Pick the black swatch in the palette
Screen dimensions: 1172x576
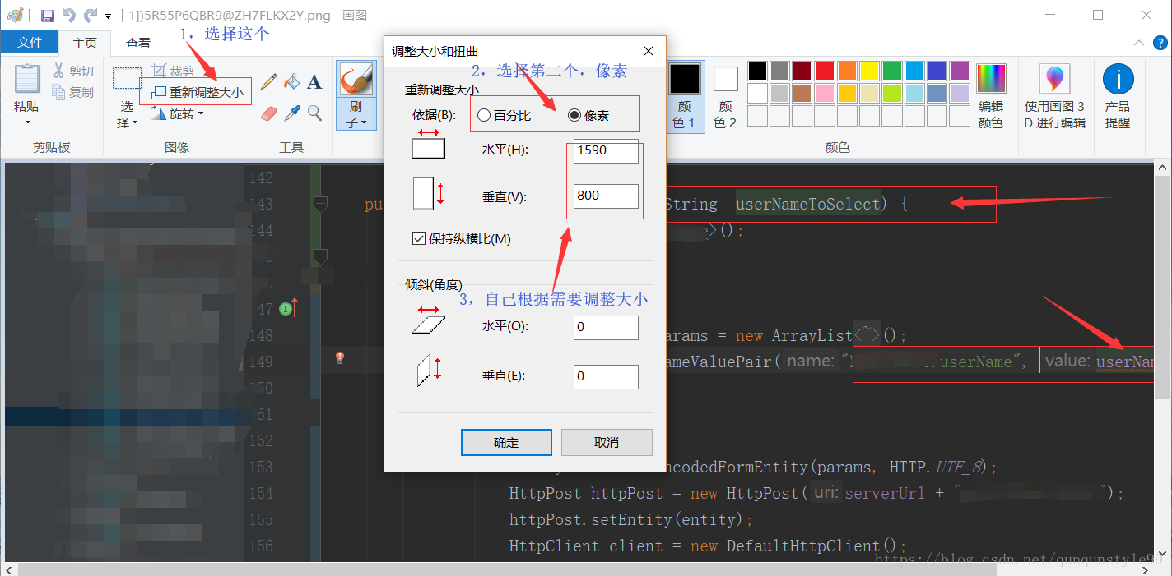[x=758, y=71]
